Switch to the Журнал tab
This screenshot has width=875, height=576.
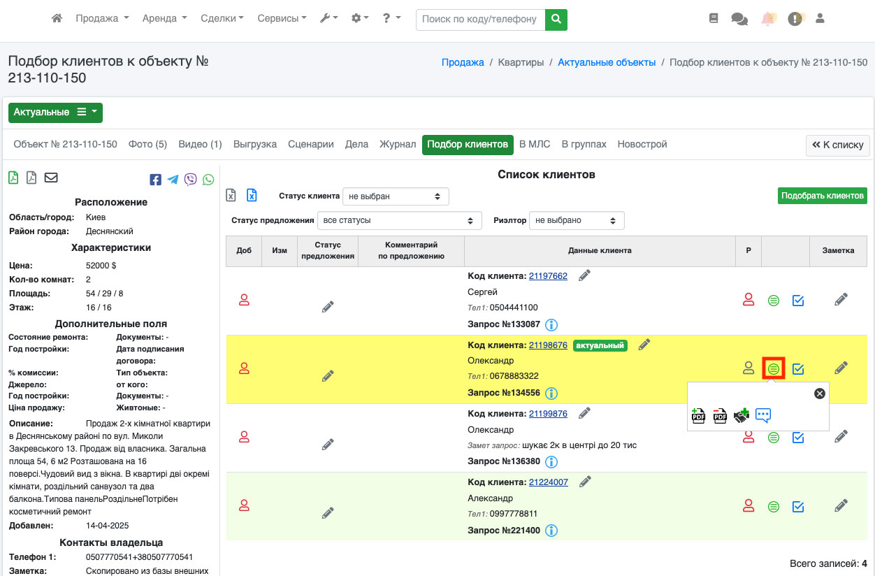(x=398, y=144)
